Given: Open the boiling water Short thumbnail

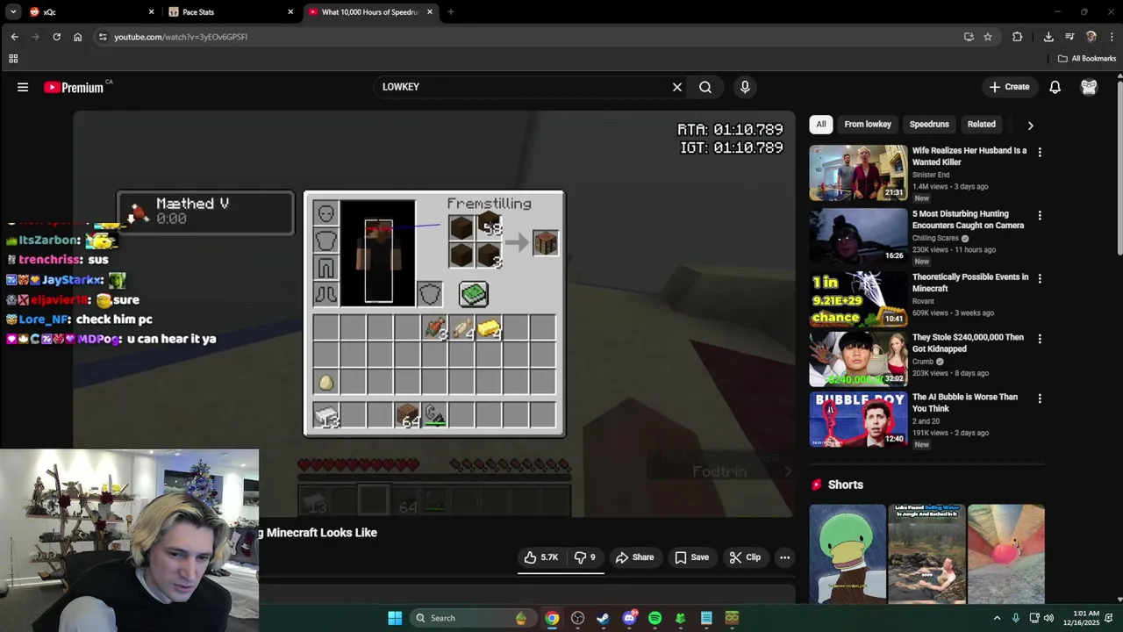Looking at the screenshot, I should coord(926,554).
